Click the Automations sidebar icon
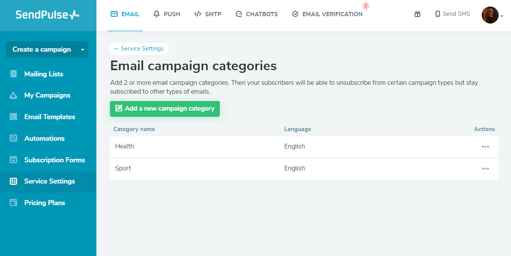The height and width of the screenshot is (256, 511). tap(13, 138)
